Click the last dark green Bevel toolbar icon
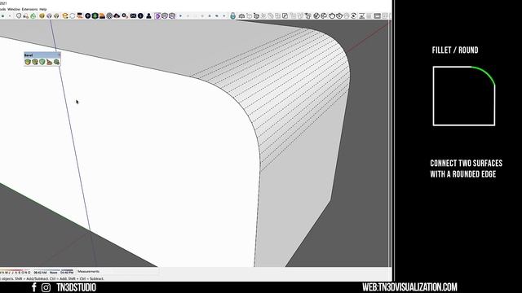Image resolution: width=522 pixels, height=293 pixels. point(56,62)
